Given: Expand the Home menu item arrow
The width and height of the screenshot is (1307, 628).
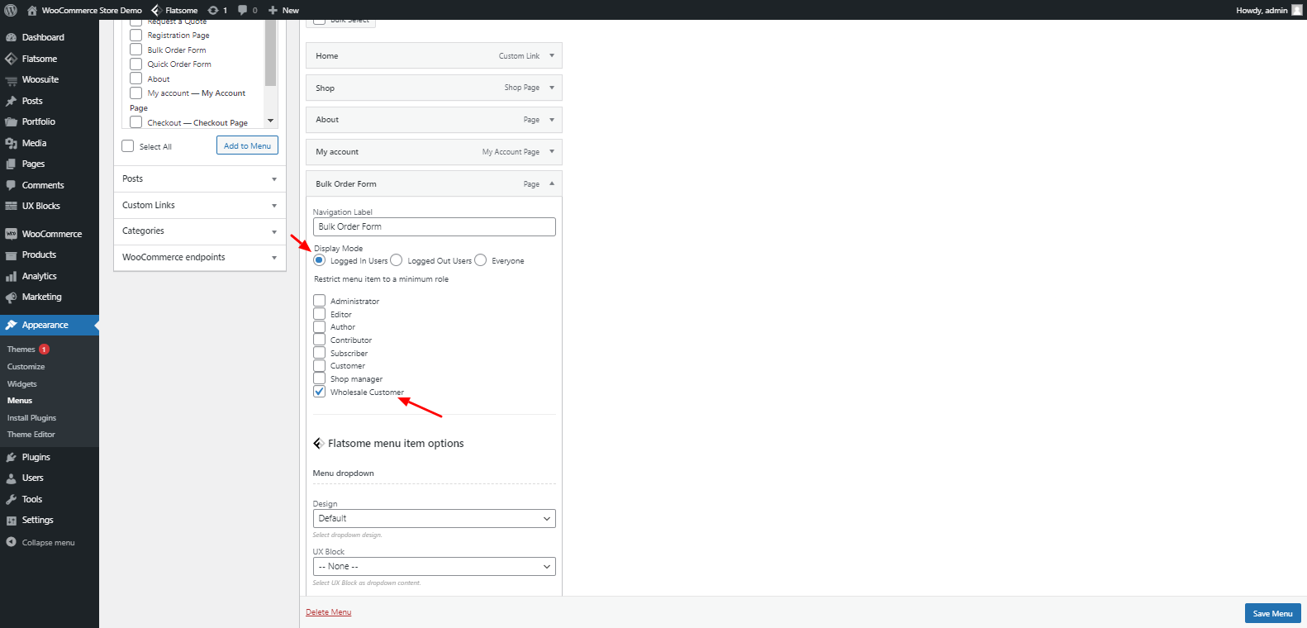Looking at the screenshot, I should pos(552,55).
